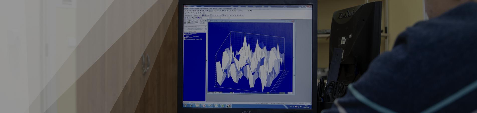This screenshot has width=477, height=113.
Task: Click the question mark help toolbar icon
Action: tap(249, 11)
